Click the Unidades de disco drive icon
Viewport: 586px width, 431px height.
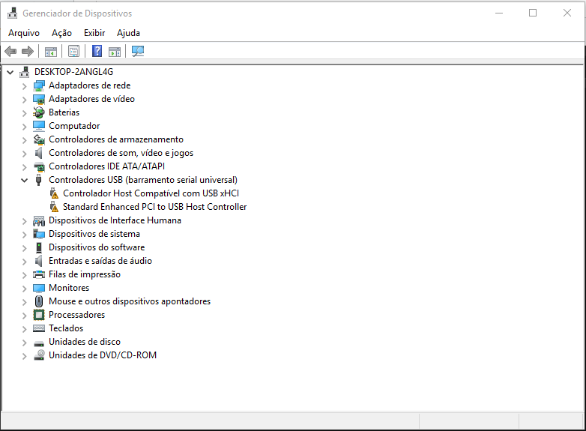(39, 343)
